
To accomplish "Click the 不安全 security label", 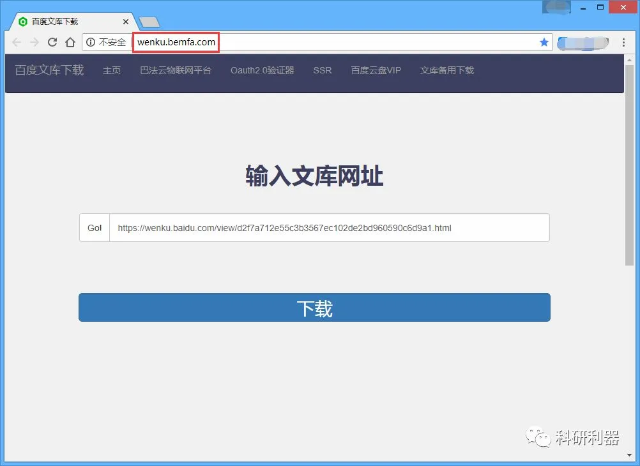I will (112, 42).
